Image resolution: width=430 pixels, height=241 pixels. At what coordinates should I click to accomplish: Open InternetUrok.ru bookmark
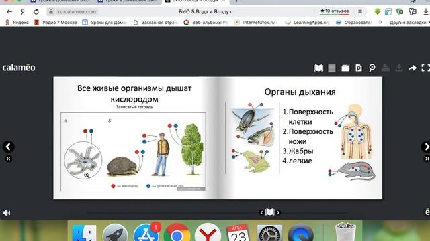256,22
